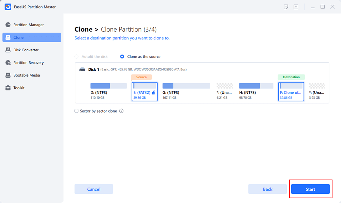Enable Sector by sector clone checkbox
The width and height of the screenshot is (341, 203).
77,111
